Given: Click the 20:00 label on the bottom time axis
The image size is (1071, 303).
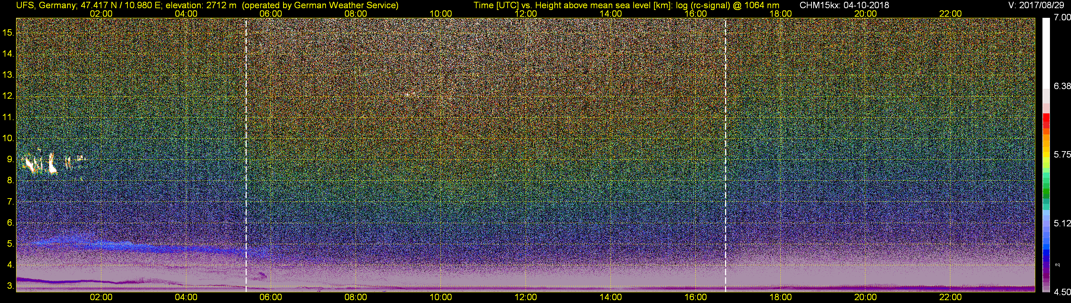Looking at the screenshot, I should [866, 297].
